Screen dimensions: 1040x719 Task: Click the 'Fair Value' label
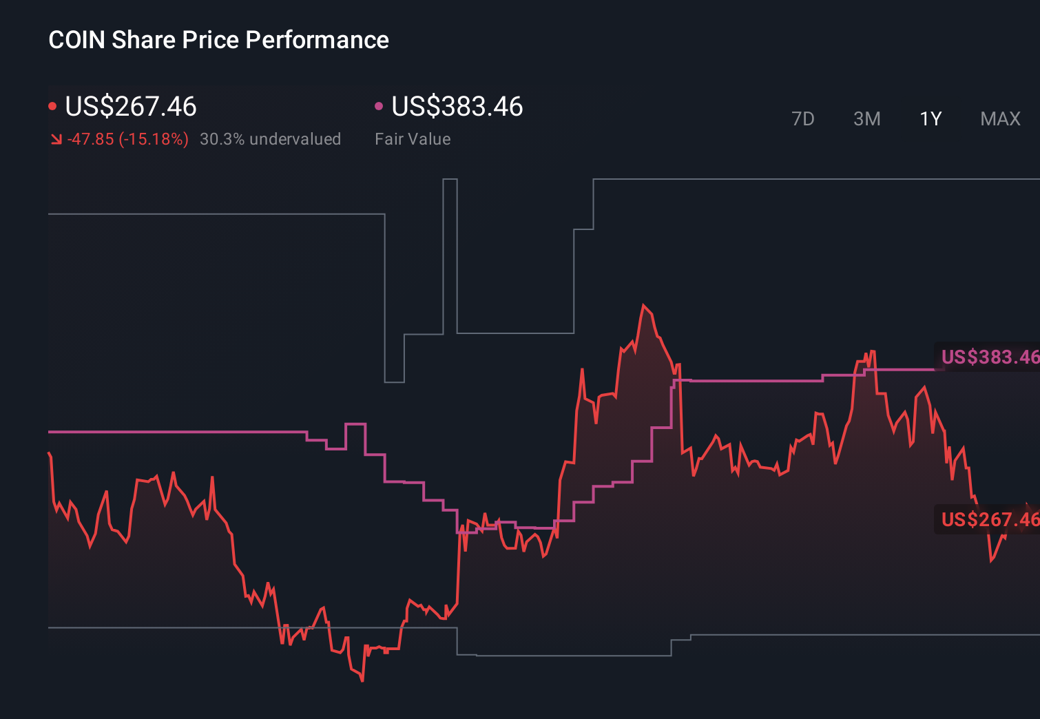tap(413, 139)
